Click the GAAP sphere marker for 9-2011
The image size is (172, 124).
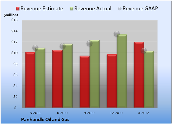point(90,43)
